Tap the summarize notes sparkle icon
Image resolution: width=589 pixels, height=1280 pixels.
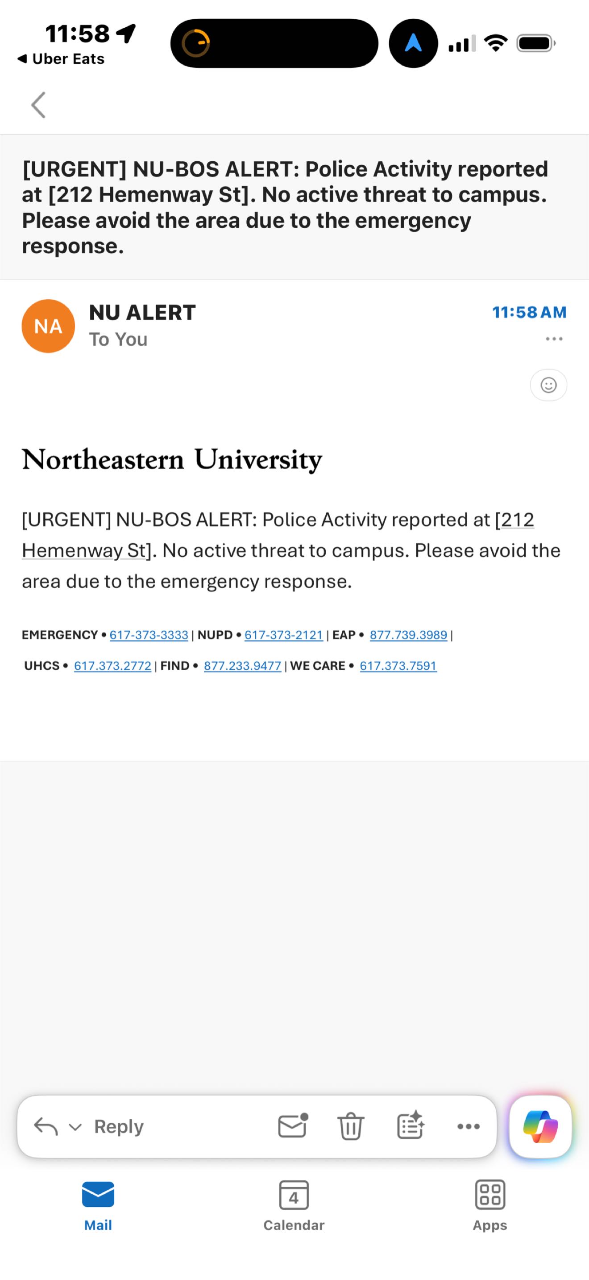(x=411, y=1126)
